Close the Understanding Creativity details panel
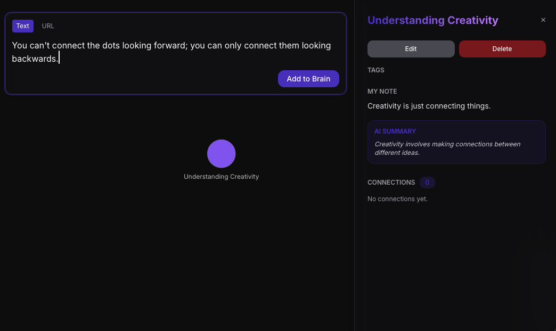This screenshot has height=331, width=556. (543, 20)
